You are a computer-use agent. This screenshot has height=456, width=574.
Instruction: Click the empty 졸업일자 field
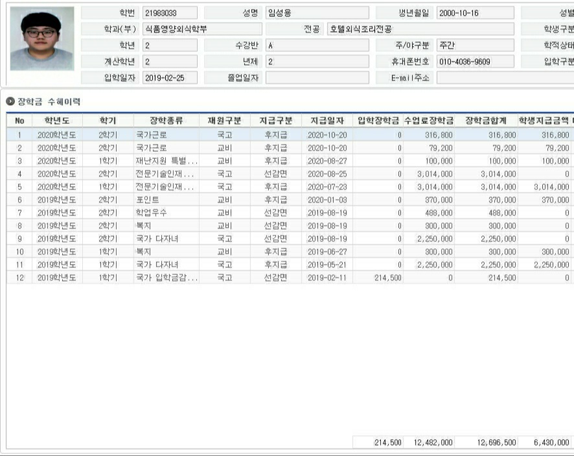317,78
